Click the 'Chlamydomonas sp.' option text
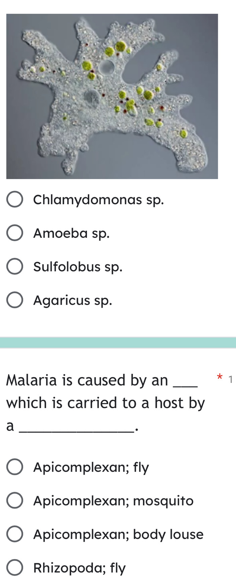 click(99, 200)
